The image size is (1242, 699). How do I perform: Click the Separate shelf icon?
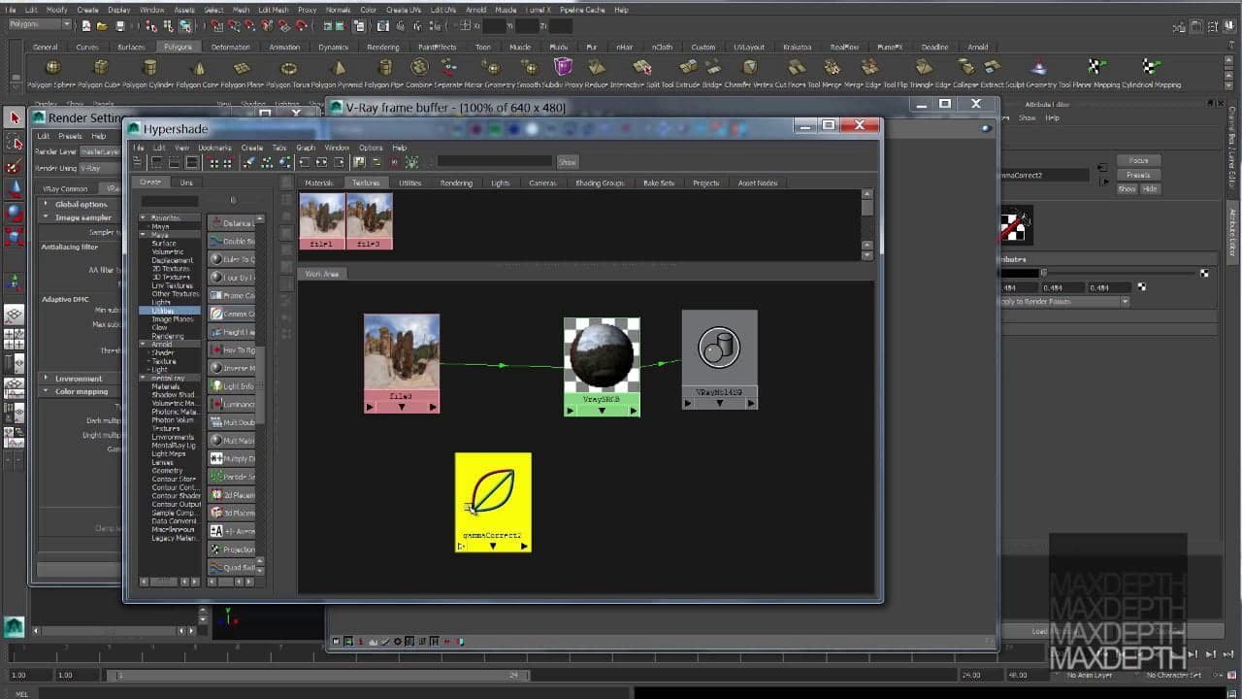(448, 67)
